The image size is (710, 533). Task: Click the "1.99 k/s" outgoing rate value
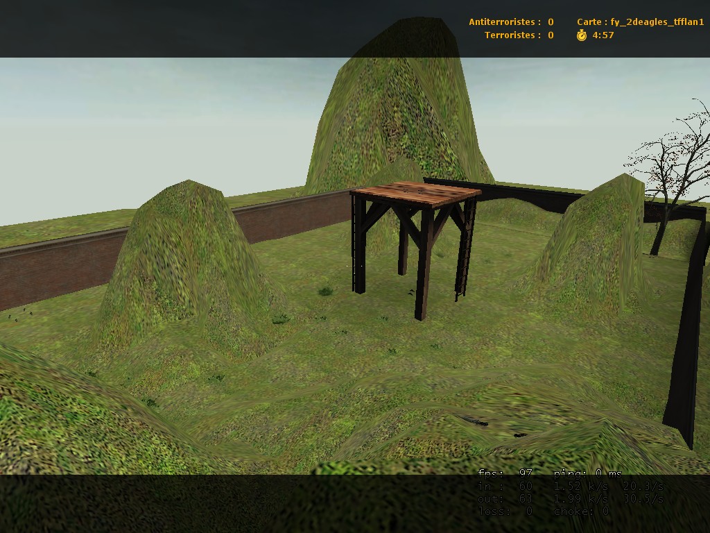581,499
